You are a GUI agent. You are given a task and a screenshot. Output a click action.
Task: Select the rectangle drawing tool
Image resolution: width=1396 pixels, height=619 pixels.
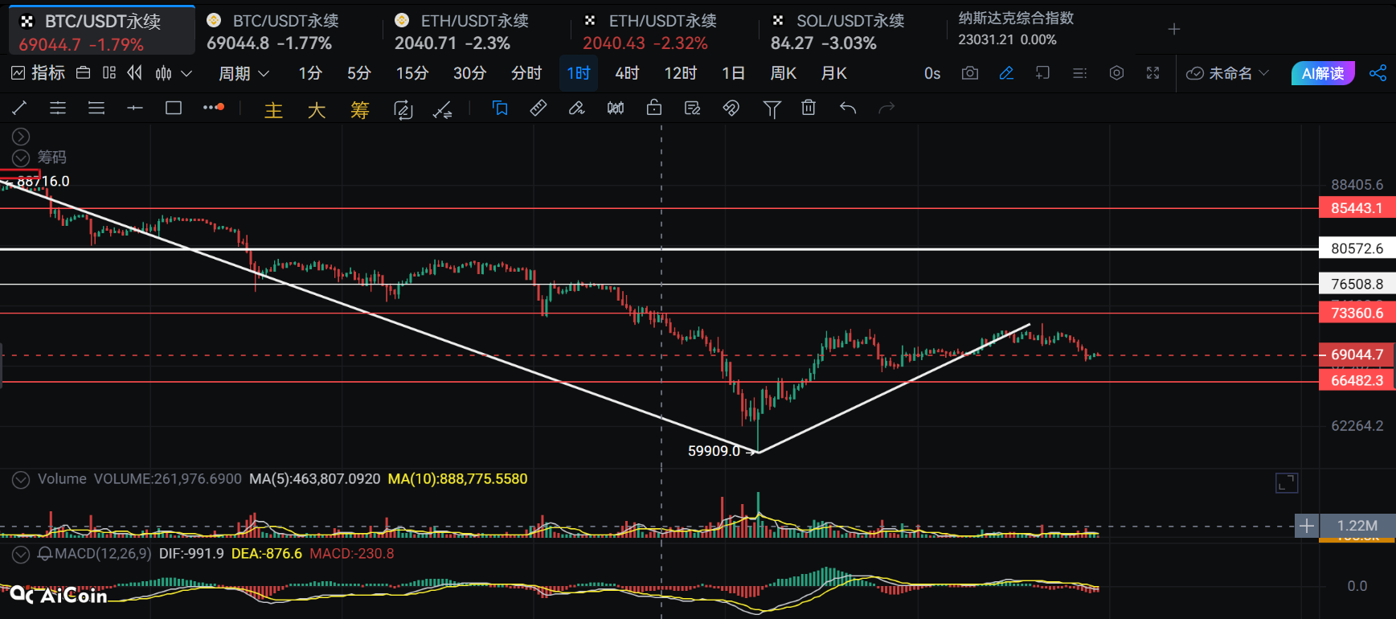click(x=174, y=108)
